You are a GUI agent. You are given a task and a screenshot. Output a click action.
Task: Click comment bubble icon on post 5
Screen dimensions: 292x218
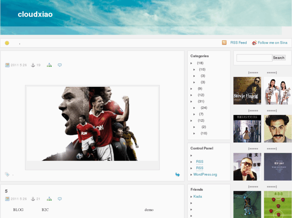[59, 199]
